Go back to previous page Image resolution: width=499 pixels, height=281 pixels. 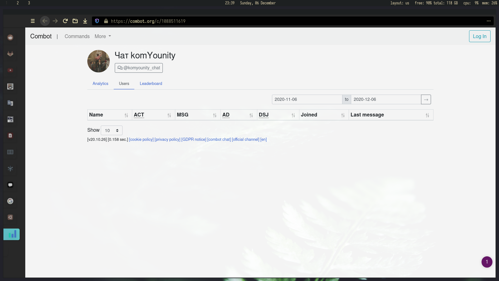(45, 21)
